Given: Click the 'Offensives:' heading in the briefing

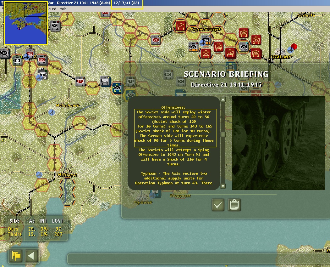Looking at the screenshot, I should point(173,107).
